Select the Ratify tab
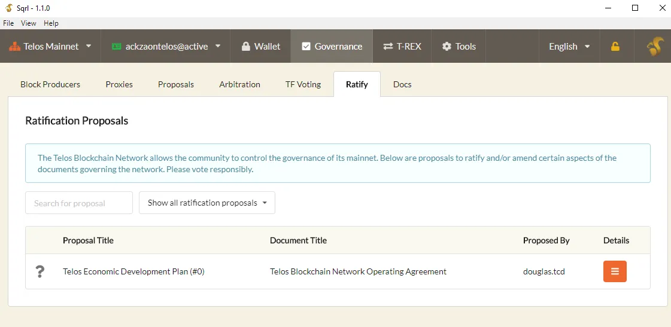This screenshot has height=327, width=671. 357,84
